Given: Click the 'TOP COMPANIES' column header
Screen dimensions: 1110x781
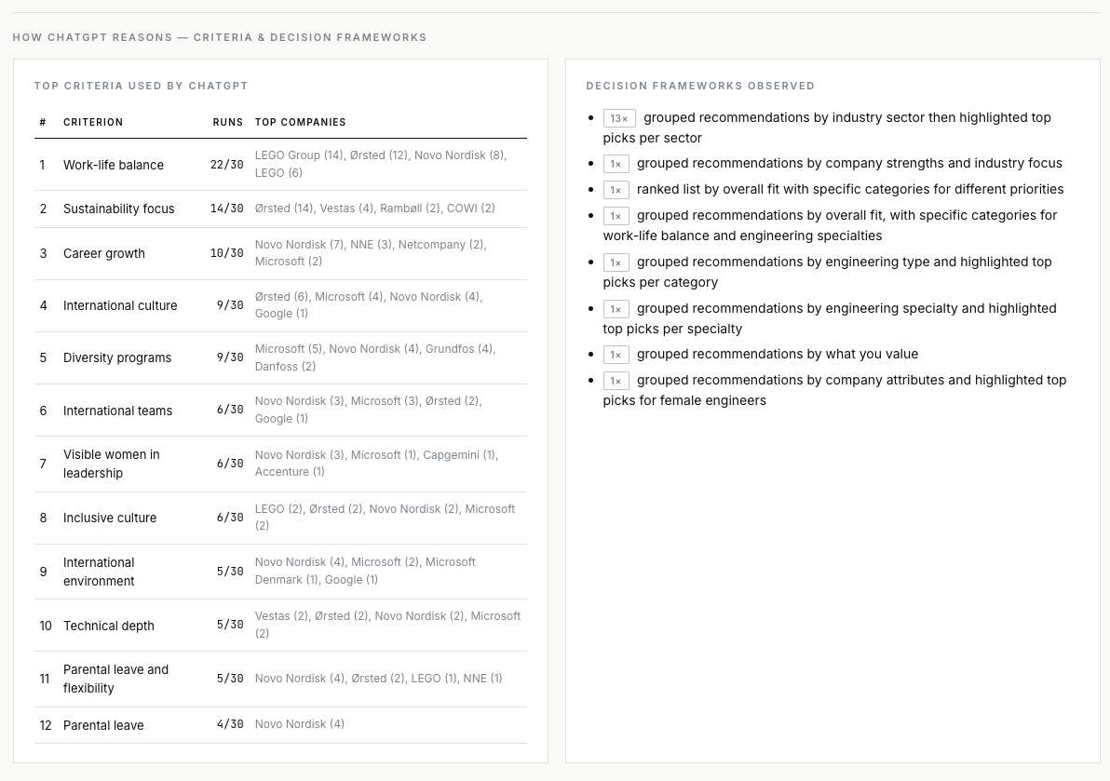Looking at the screenshot, I should point(300,122).
